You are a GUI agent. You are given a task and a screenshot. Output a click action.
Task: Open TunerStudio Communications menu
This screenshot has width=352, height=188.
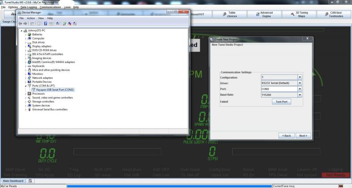(x=50, y=7)
